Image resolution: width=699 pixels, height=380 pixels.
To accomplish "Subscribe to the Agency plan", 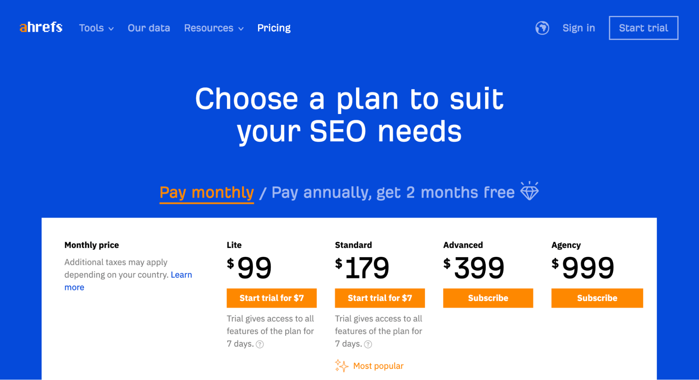I will tap(597, 298).
